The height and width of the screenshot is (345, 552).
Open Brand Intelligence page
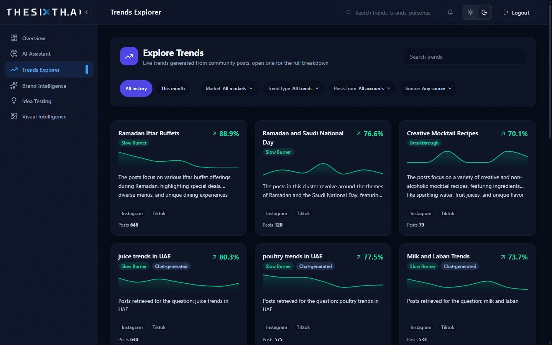(49, 85)
